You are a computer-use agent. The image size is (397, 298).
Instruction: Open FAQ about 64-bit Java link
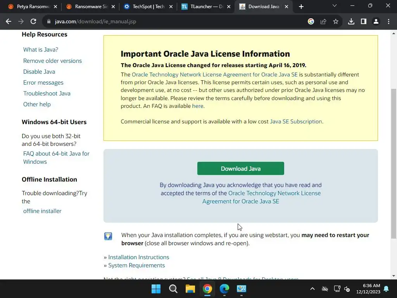(56, 158)
